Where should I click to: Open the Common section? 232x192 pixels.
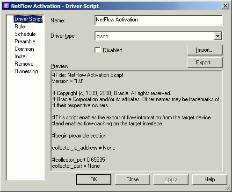pos(24,49)
